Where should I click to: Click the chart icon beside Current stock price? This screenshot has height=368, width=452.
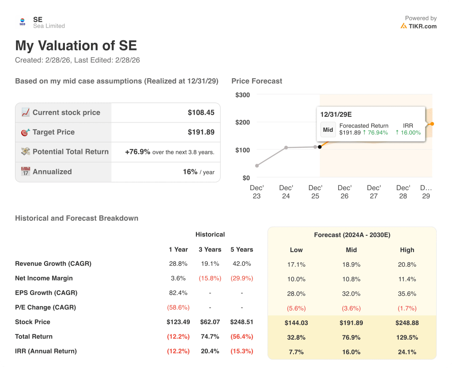[x=26, y=112]
